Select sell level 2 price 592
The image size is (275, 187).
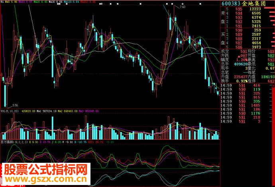(x=239, y=22)
